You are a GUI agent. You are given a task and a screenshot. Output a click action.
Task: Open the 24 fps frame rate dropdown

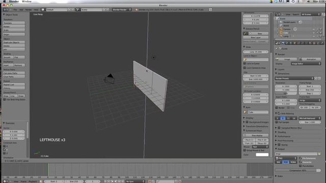coord(310,100)
